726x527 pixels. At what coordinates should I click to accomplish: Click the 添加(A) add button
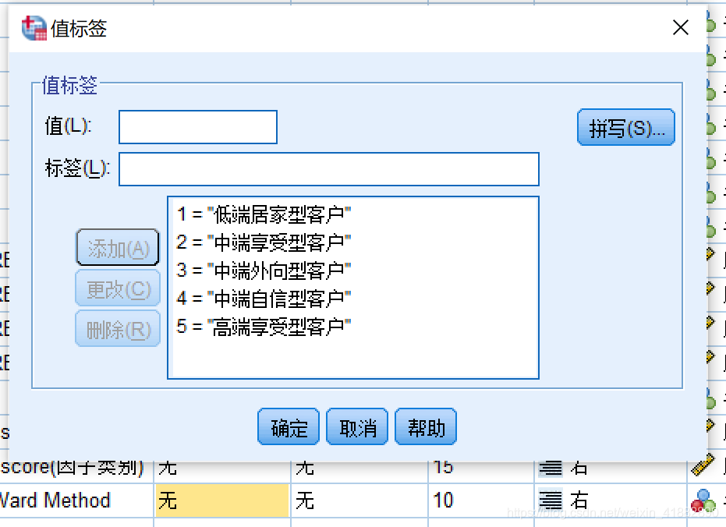(x=117, y=247)
